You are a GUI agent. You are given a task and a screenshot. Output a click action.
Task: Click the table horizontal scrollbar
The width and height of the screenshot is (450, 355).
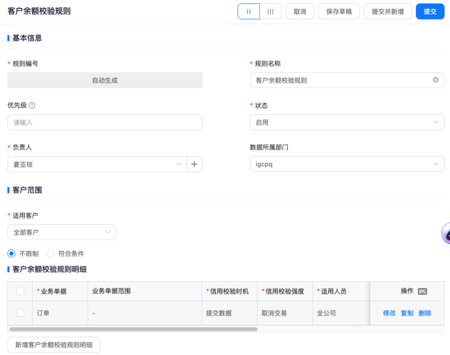click(133, 329)
